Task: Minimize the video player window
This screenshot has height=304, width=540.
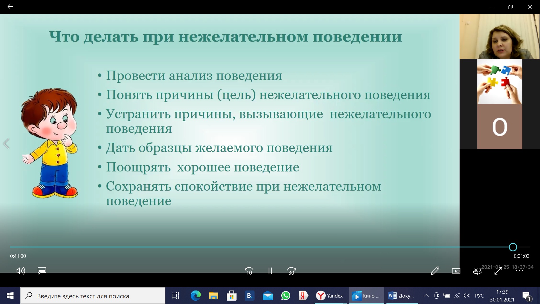Action: [x=491, y=7]
